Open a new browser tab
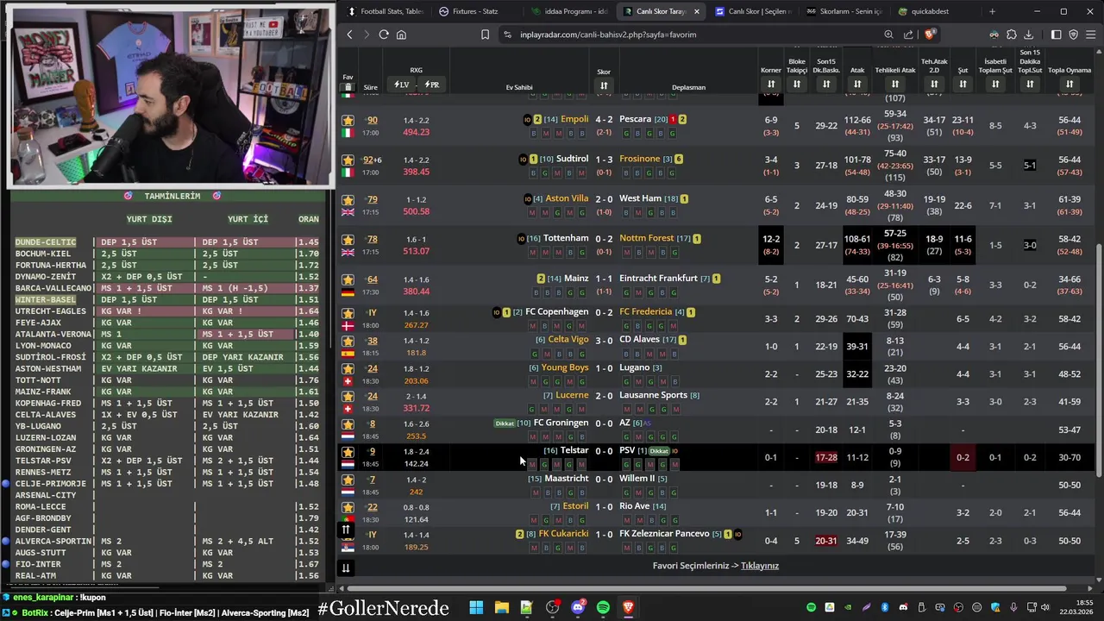Viewport: 1104px width, 621px height. click(992, 11)
